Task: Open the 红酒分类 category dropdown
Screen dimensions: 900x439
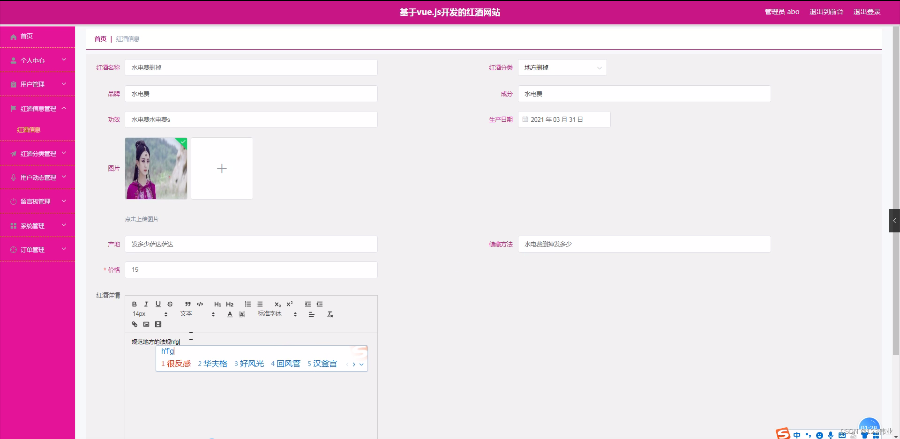Action: tap(562, 67)
